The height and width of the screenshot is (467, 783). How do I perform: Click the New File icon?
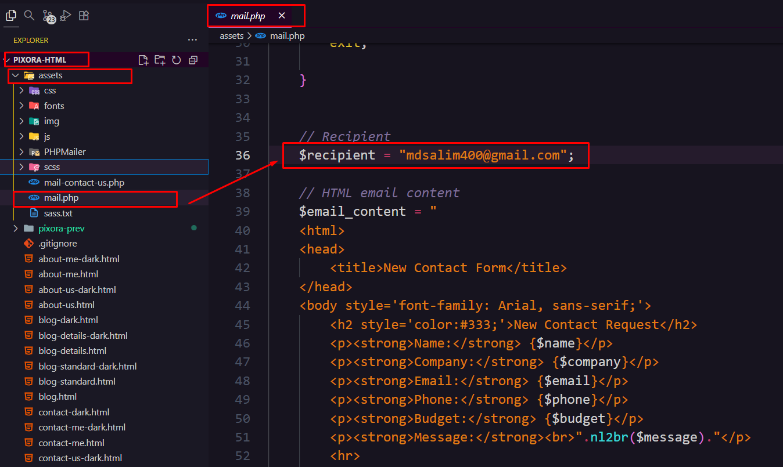(x=143, y=60)
